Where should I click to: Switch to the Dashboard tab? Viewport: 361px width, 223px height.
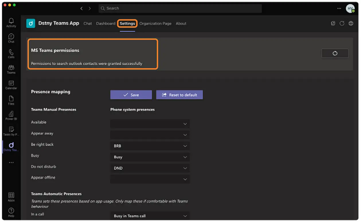pos(106,23)
